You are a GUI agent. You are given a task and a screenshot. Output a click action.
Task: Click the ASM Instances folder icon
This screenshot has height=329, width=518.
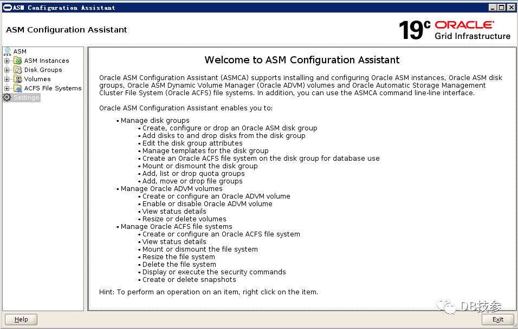18,61
